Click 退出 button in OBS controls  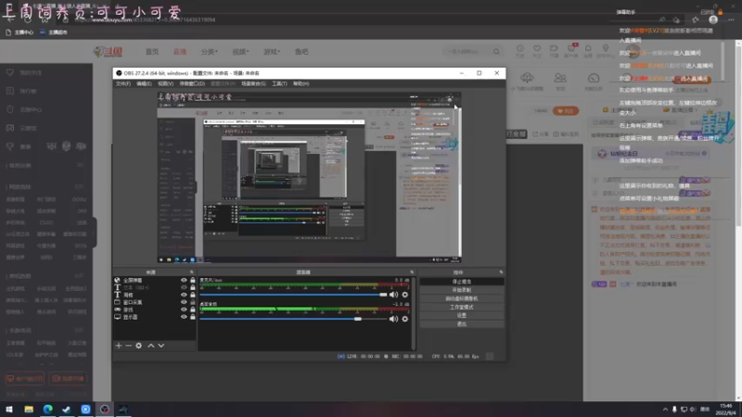461,323
